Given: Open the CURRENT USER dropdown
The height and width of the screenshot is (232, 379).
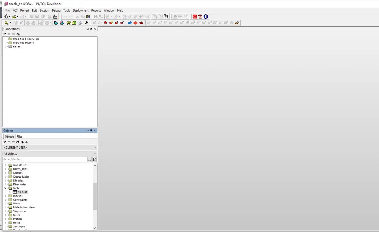Looking at the screenshot, I should pyautogui.click(x=50, y=148).
